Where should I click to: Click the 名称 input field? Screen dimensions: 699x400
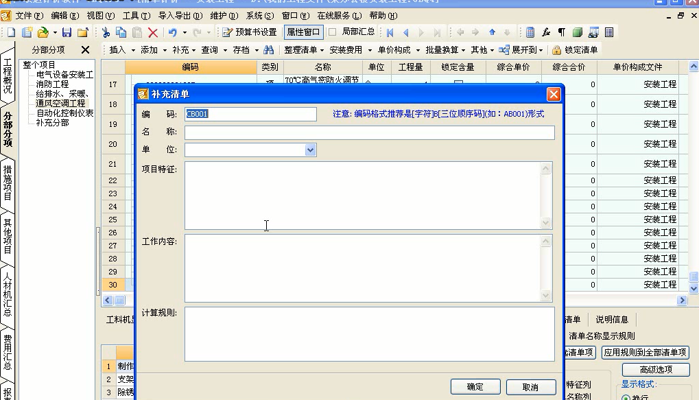[369, 132]
